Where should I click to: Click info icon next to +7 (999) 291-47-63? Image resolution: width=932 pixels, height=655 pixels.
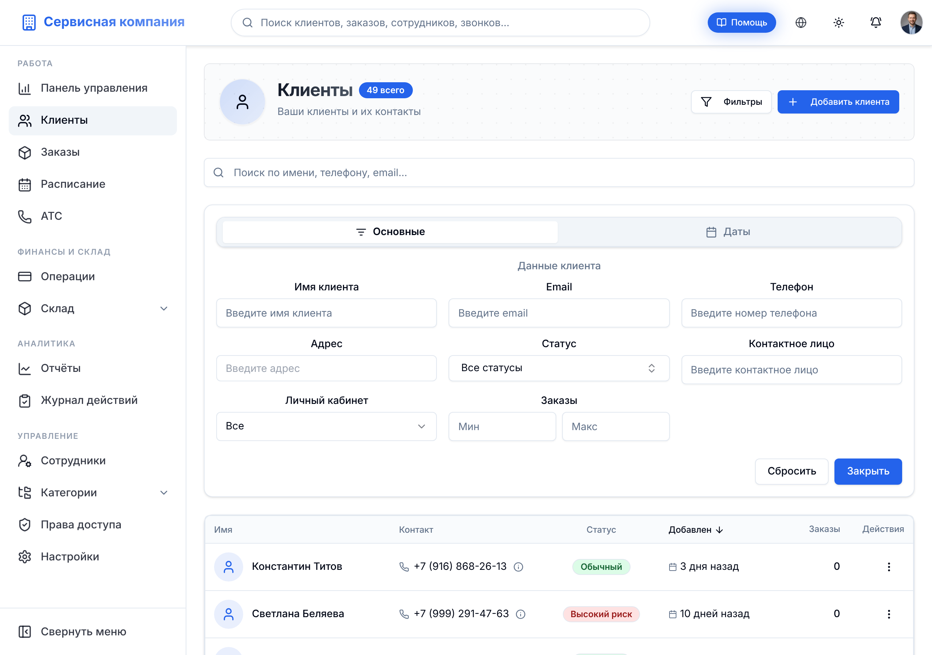click(x=520, y=614)
